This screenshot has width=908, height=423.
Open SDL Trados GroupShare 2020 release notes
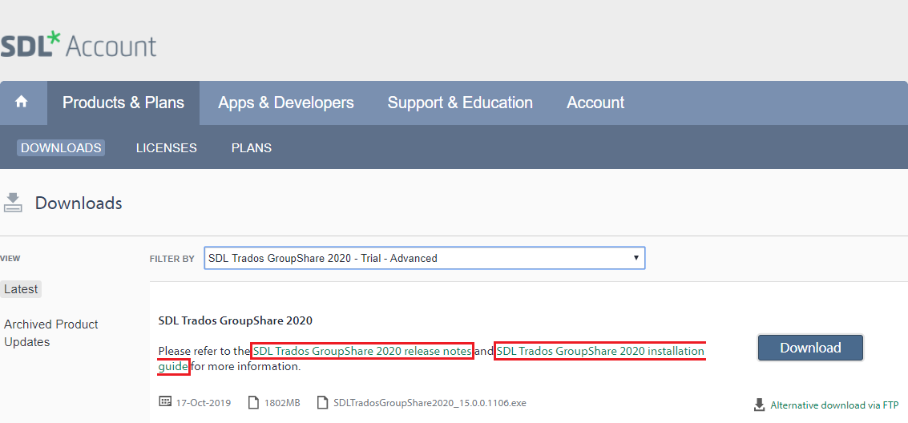[362, 351]
